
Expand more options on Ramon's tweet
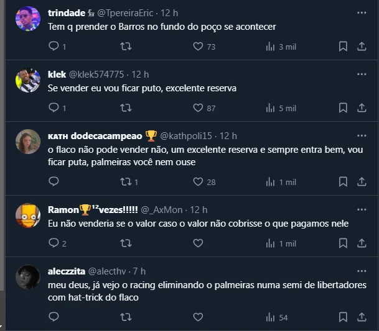point(362,210)
